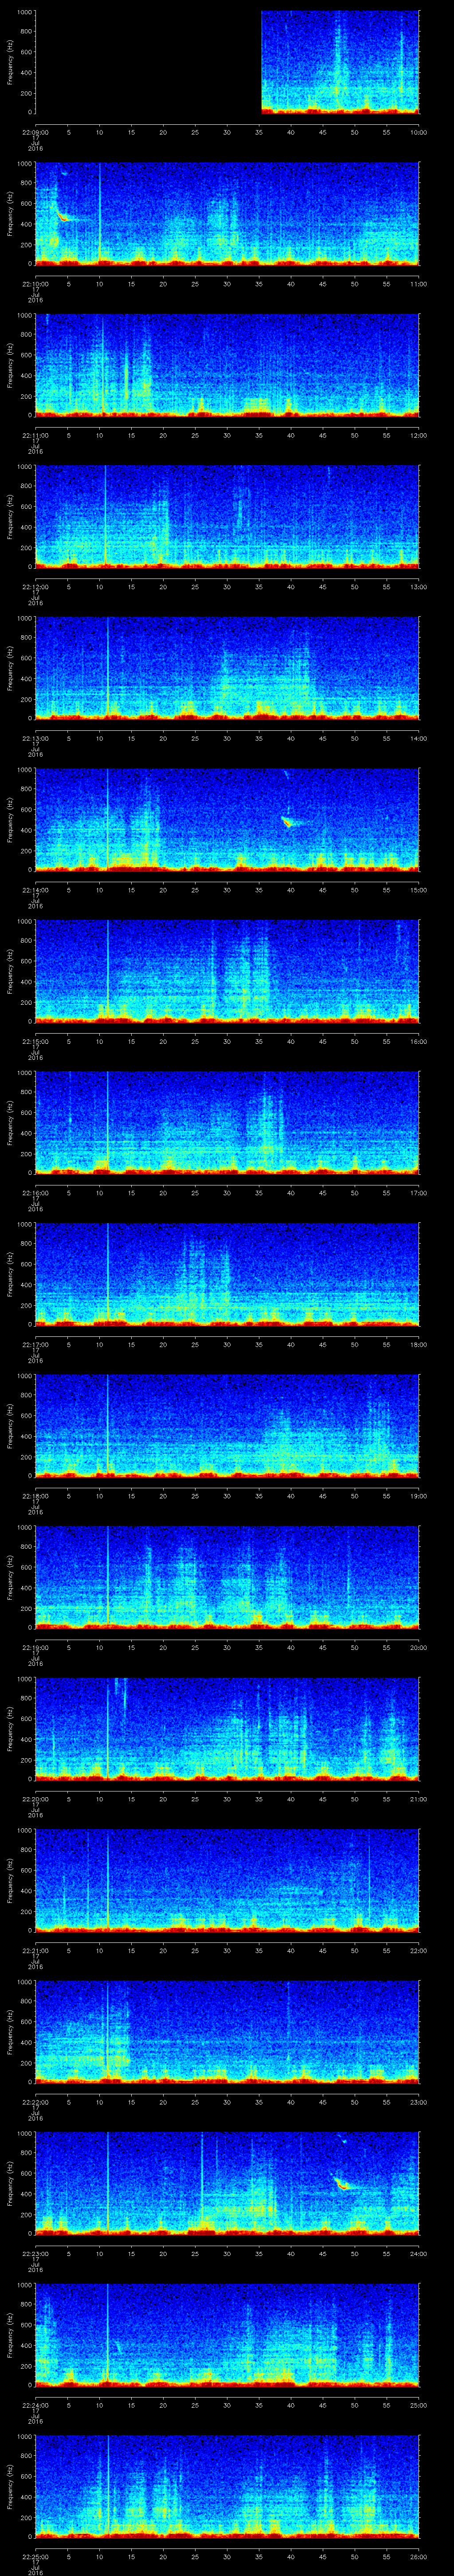Click the 45-second tick under the 22:12 spectrogram

click(x=322, y=586)
